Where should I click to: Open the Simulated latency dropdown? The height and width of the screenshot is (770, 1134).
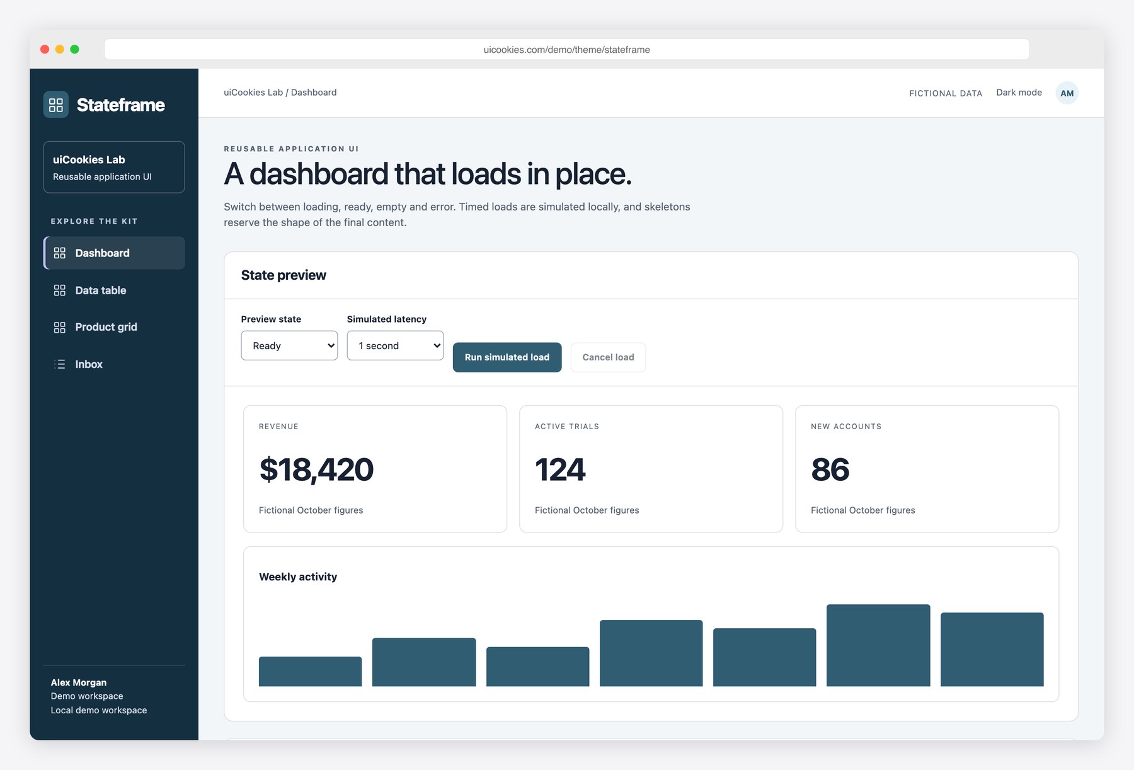[395, 345]
